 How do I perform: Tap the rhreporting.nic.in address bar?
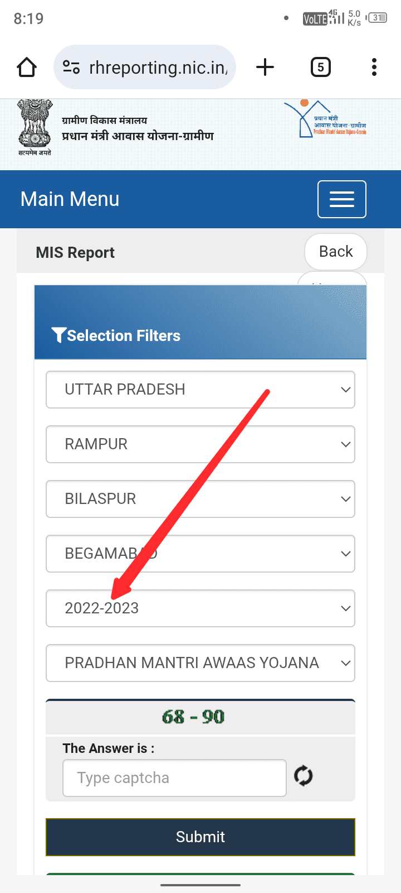click(158, 68)
